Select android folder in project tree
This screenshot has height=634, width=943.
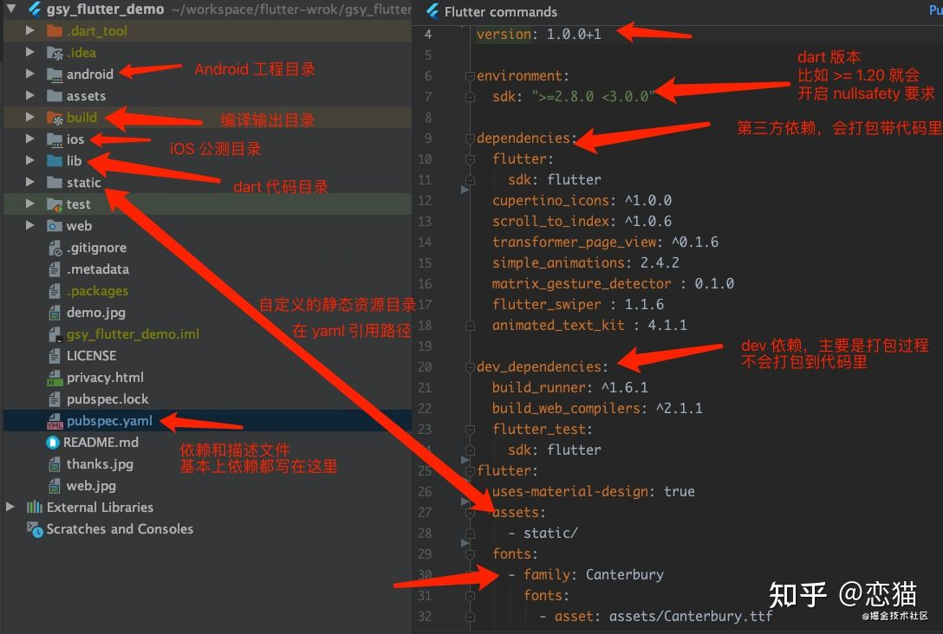[89, 74]
